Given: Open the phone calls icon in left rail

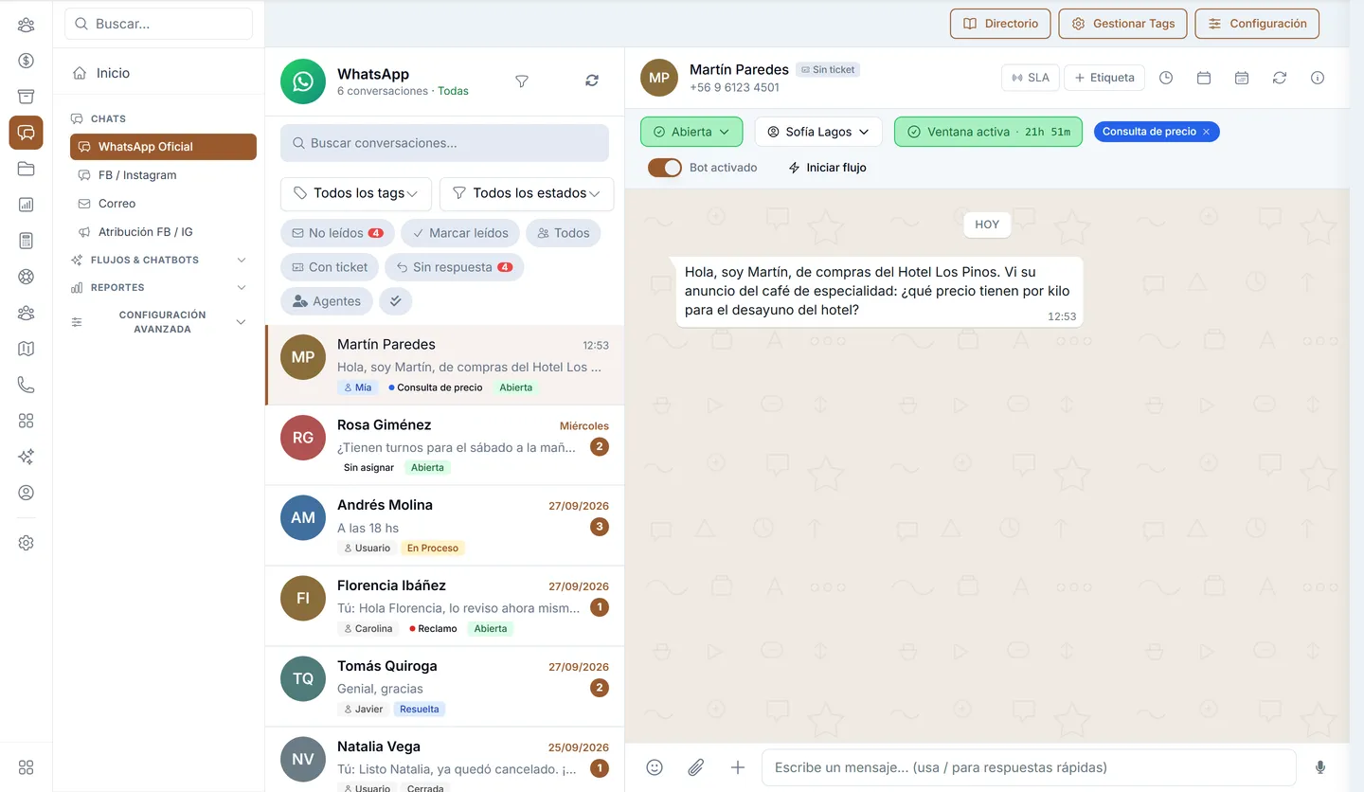Looking at the screenshot, I should point(26,385).
